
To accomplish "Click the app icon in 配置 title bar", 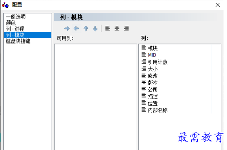I will click(5, 5).
